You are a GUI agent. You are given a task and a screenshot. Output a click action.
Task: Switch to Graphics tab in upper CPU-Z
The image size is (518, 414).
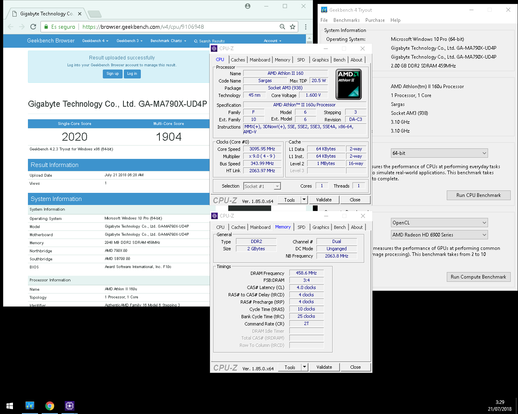[x=321, y=60]
